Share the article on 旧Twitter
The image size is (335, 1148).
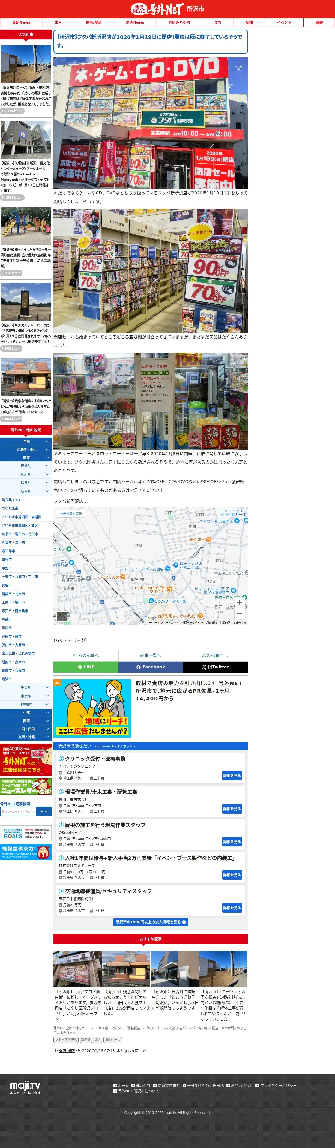pos(215,667)
